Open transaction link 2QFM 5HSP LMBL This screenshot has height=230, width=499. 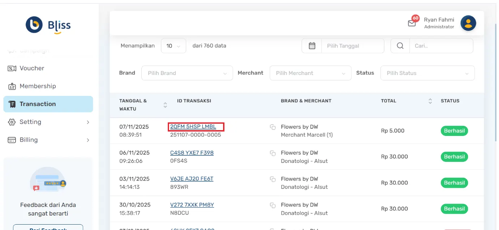click(x=193, y=127)
